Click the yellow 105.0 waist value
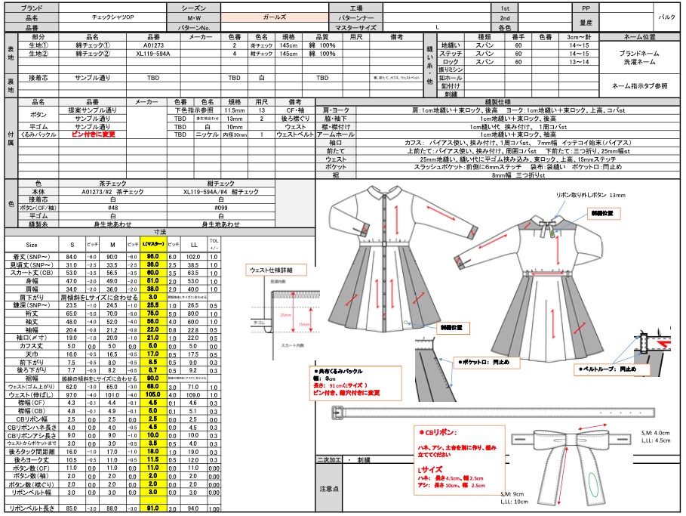The width and height of the screenshot is (686, 516). pos(153,394)
